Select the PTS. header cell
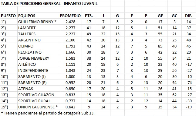This screenshot has height=116, width=196. click(x=89, y=16)
